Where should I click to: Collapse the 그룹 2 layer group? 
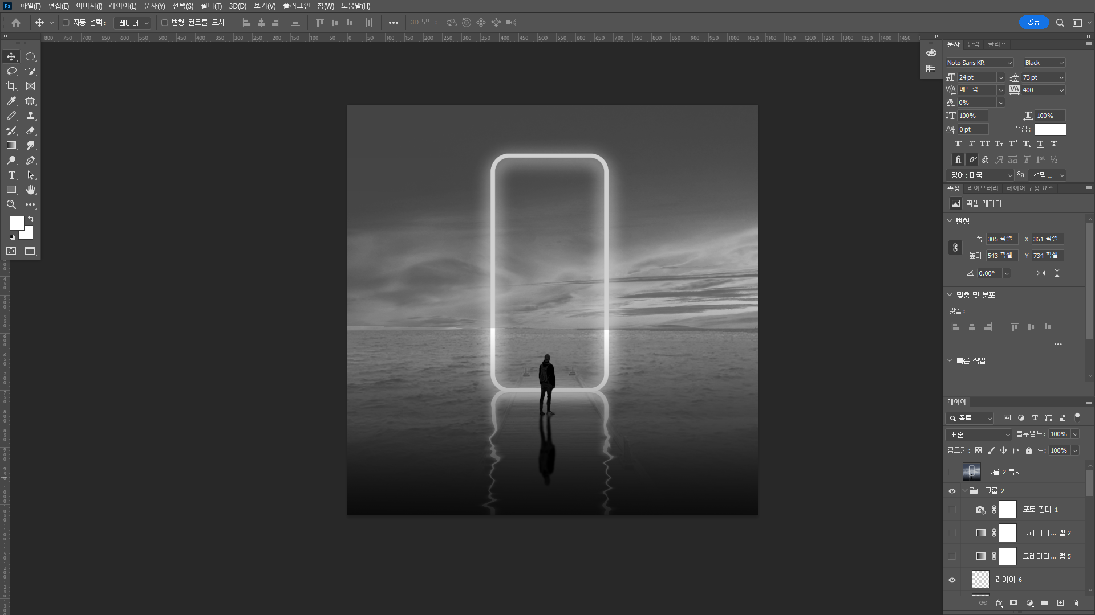[965, 490]
